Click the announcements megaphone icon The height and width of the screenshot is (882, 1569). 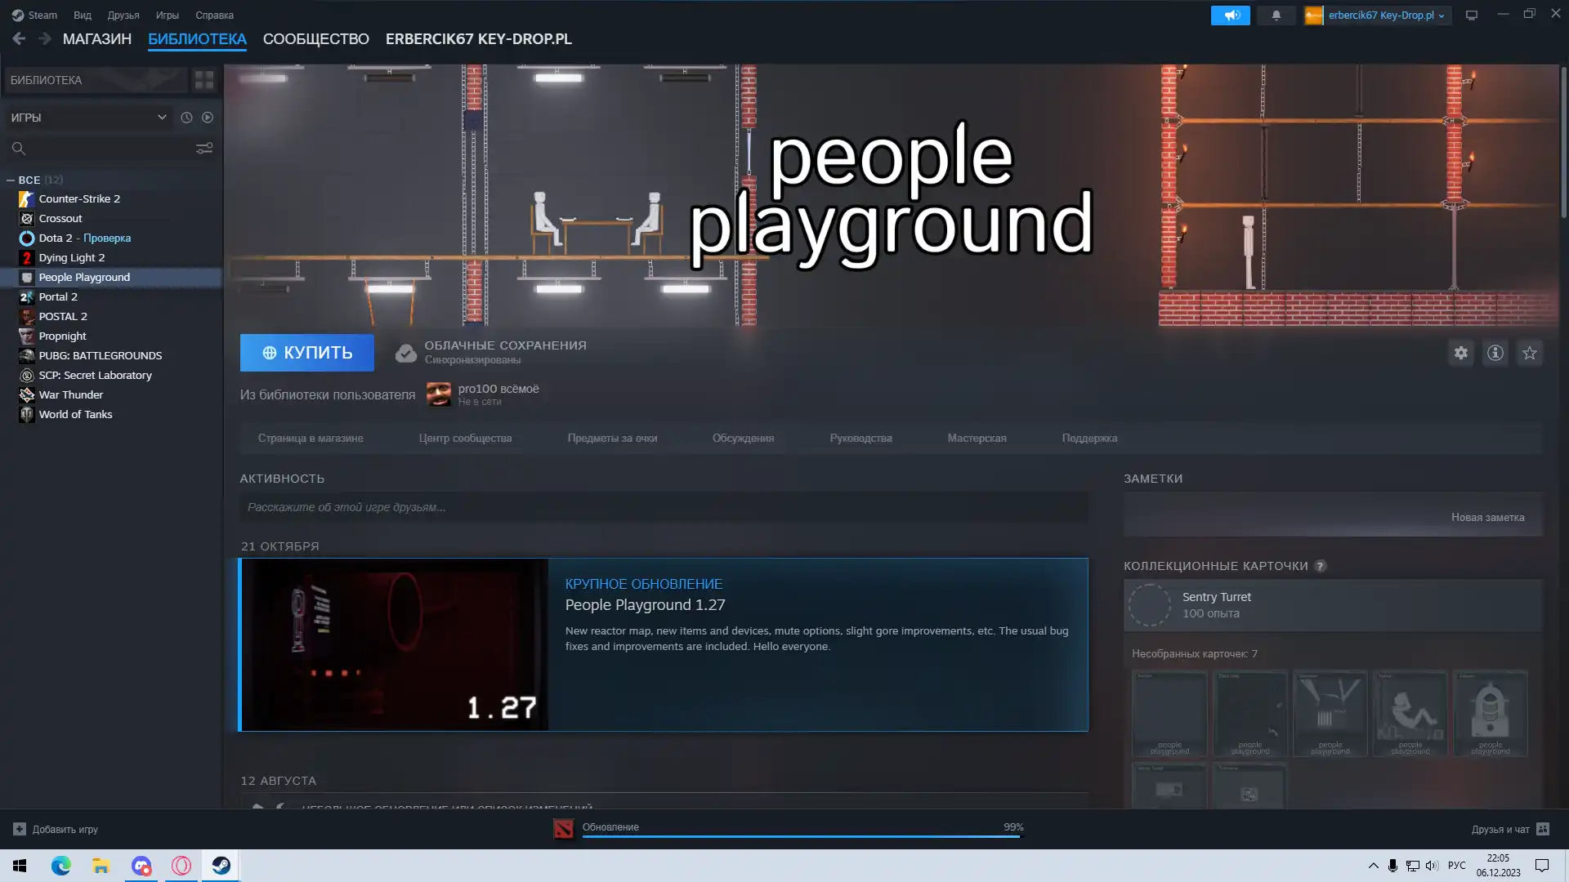1230,15
